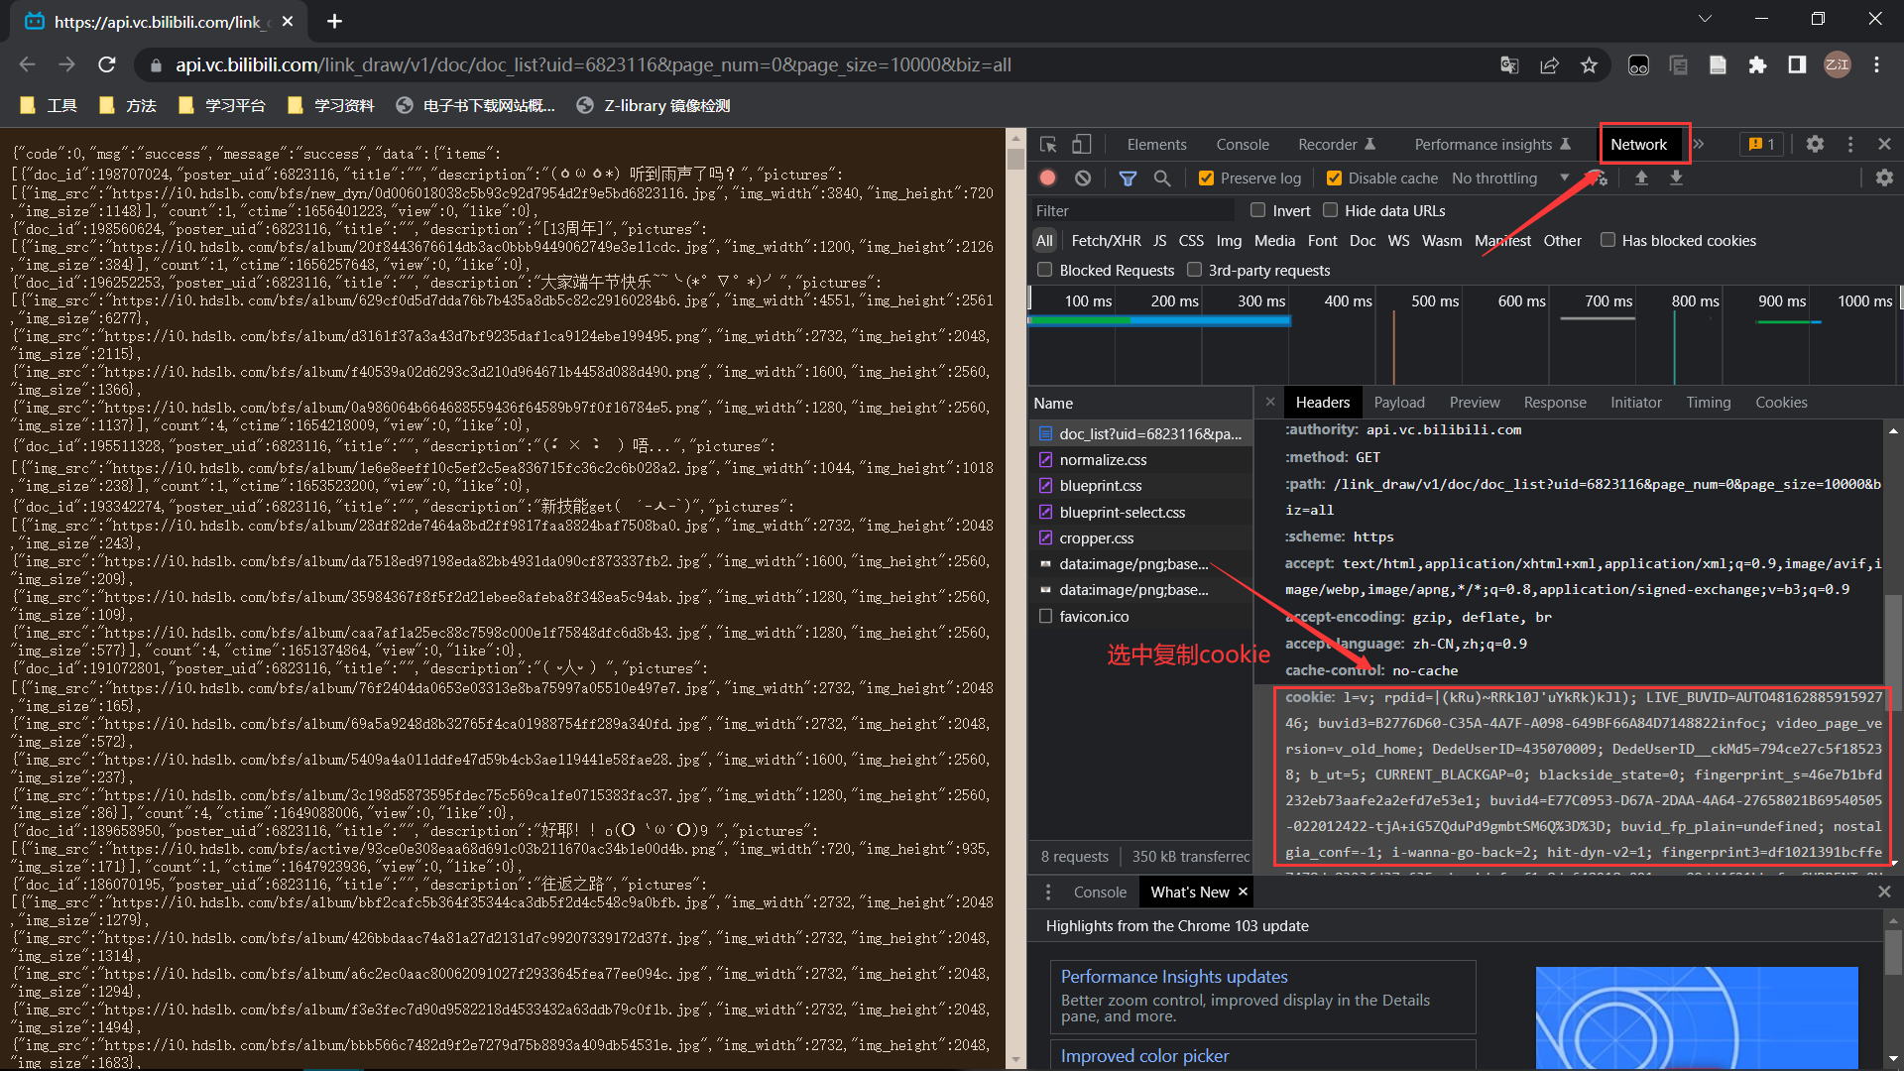Open Network settings gear icon
This screenshot has height=1071, width=1904.
coord(1884,178)
